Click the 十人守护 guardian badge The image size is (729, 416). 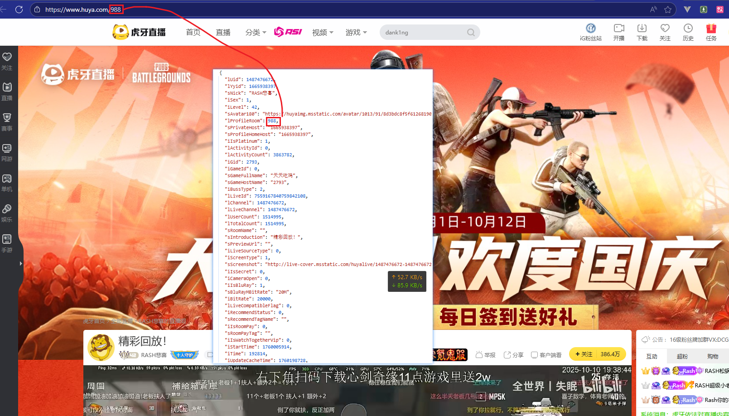[184, 355]
